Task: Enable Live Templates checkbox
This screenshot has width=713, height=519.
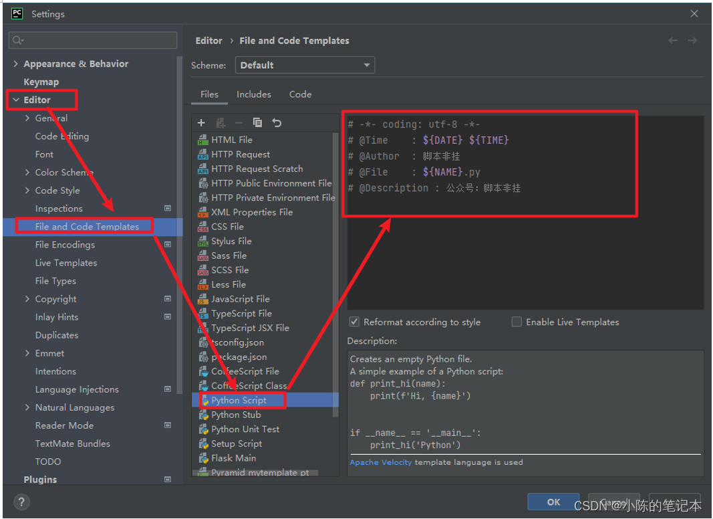Action: (517, 322)
